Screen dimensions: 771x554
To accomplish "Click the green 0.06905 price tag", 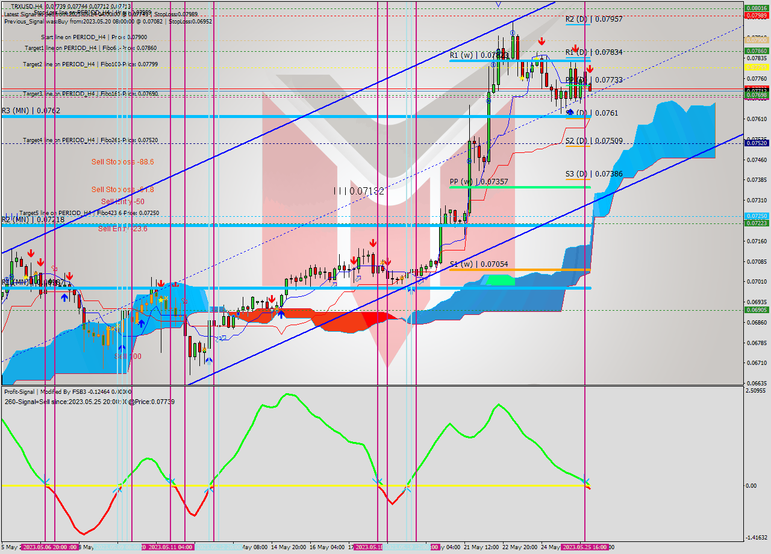I will pyautogui.click(x=757, y=310).
